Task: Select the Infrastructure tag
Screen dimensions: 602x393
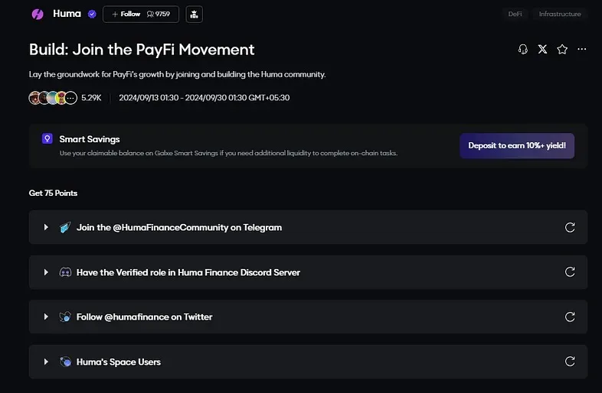Action: click(x=560, y=15)
